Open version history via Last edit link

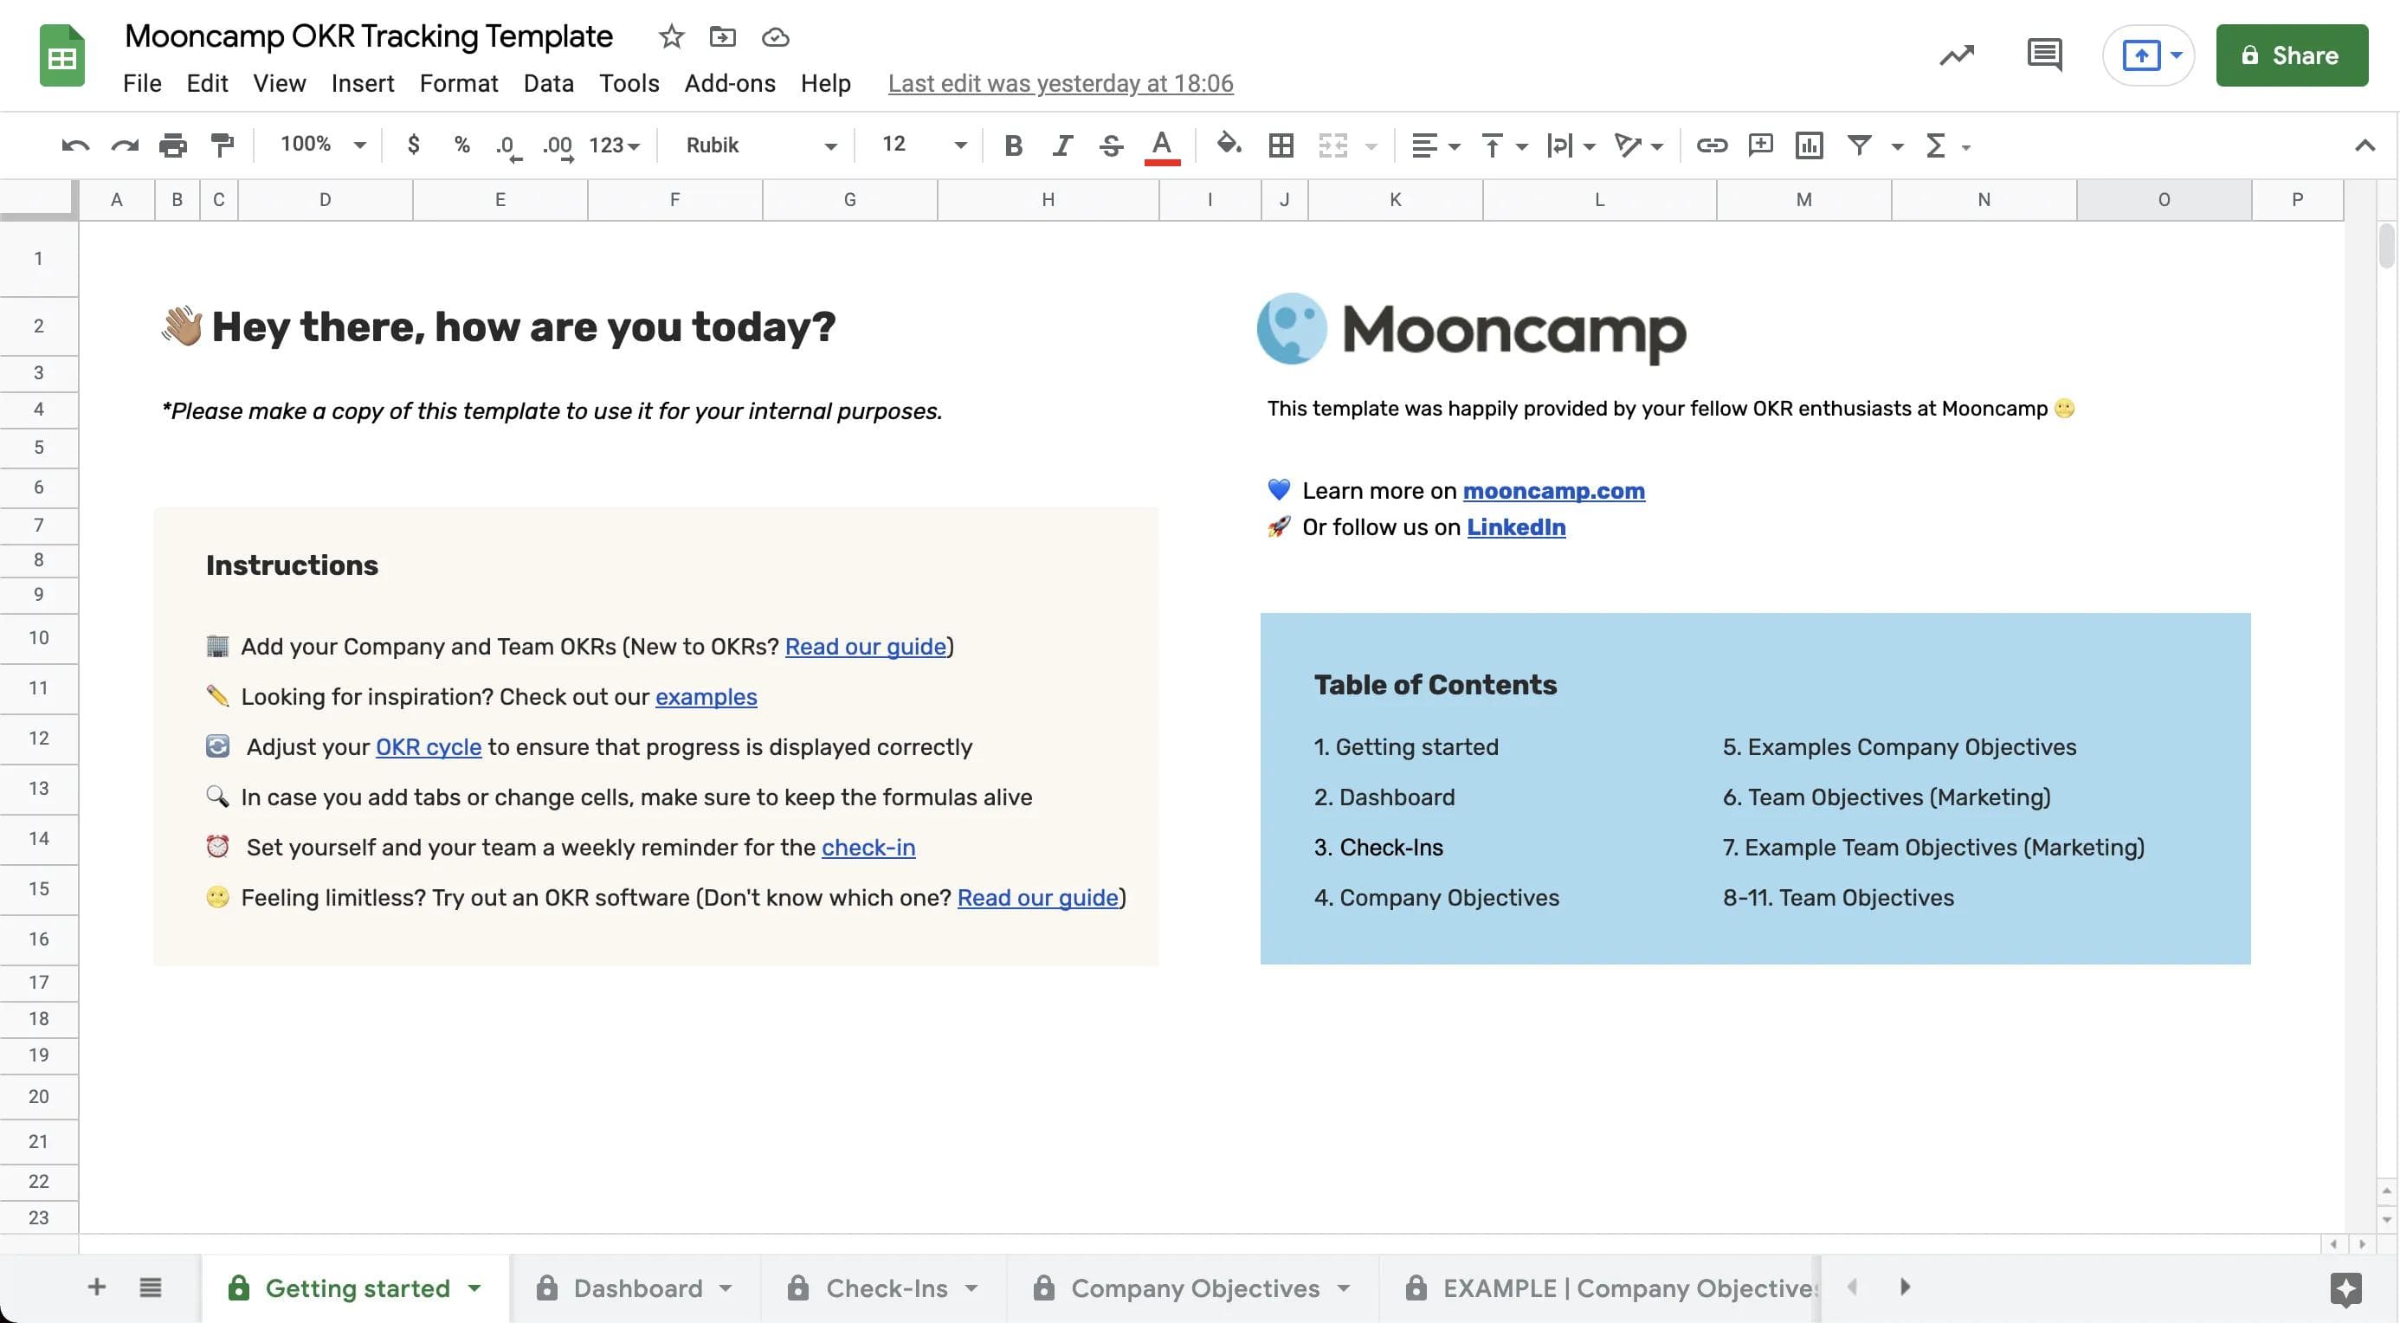click(x=1061, y=83)
